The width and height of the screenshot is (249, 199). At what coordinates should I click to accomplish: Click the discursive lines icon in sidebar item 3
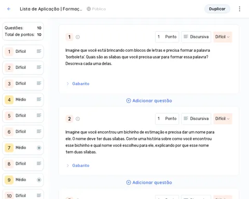[x=39, y=83]
